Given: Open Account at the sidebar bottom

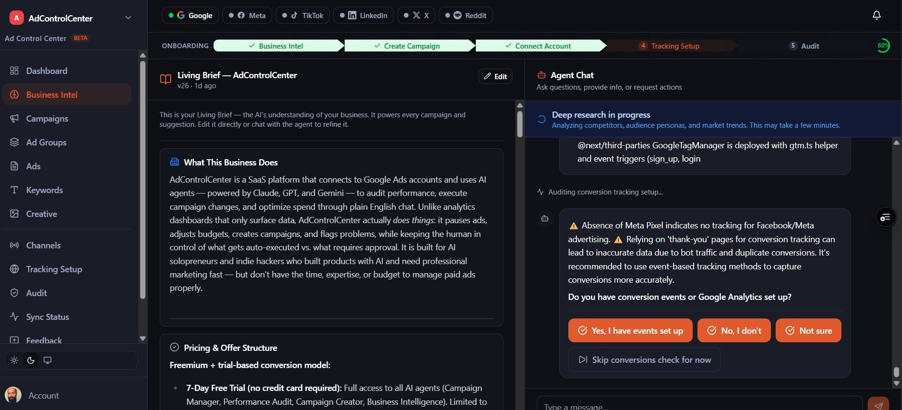Looking at the screenshot, I should click(x=43, y=395).
